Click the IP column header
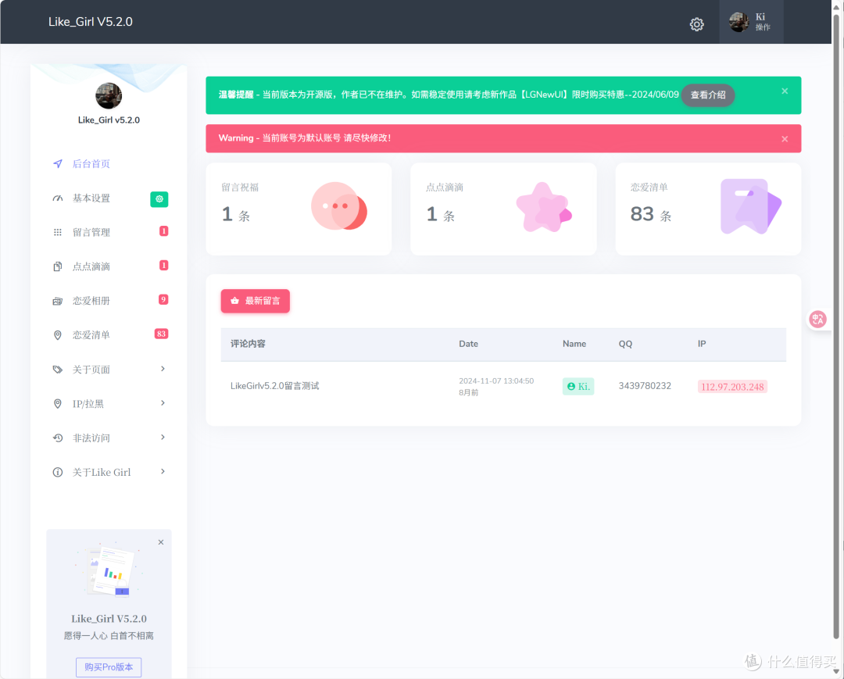This screenshot has width=844, height=679. 702,344
